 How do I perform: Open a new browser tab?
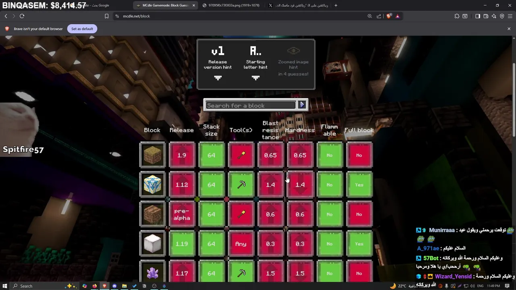click(336, 5)
